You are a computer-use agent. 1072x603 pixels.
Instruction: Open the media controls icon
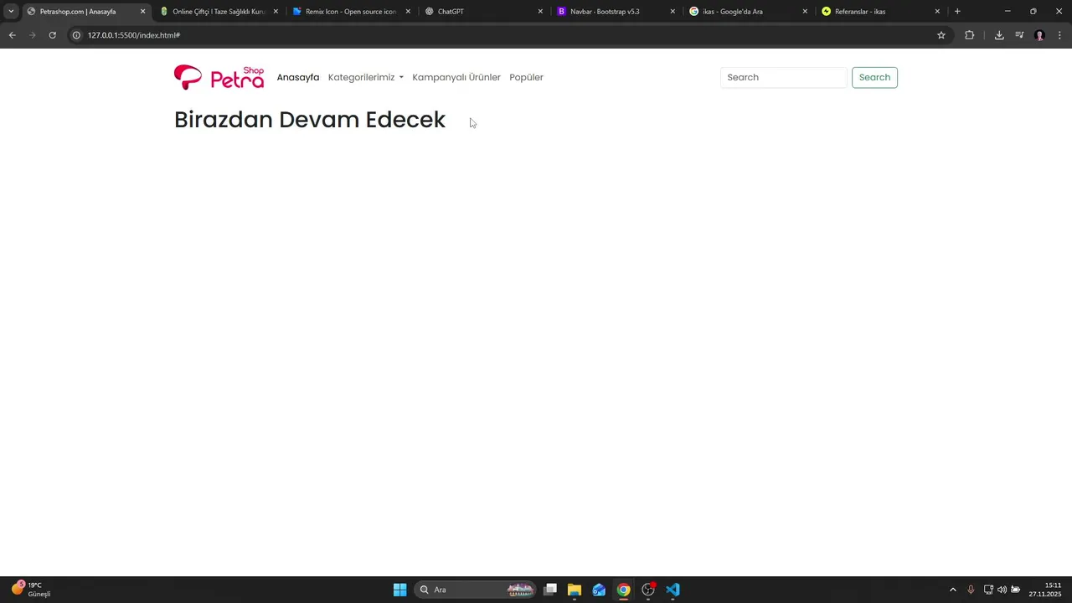[1019, 35]
